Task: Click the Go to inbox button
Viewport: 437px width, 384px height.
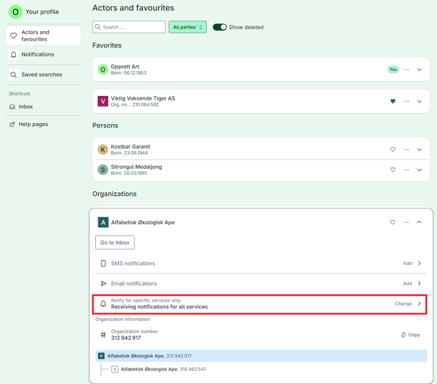Action: [115, 242]
